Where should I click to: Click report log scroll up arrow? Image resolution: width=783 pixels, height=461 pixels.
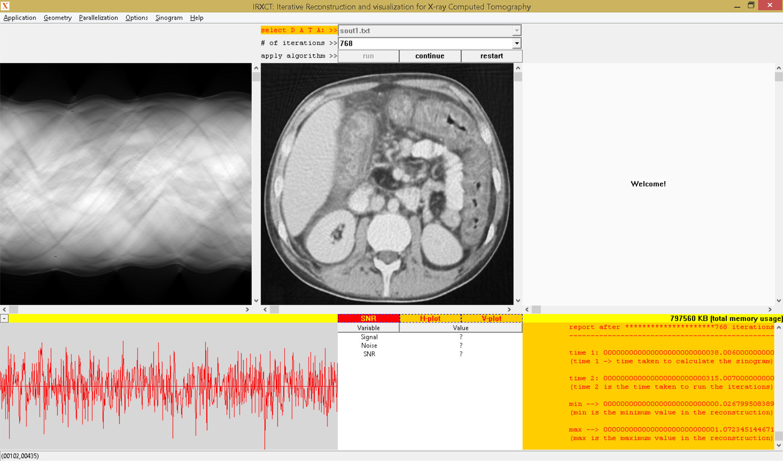point(779,327)
